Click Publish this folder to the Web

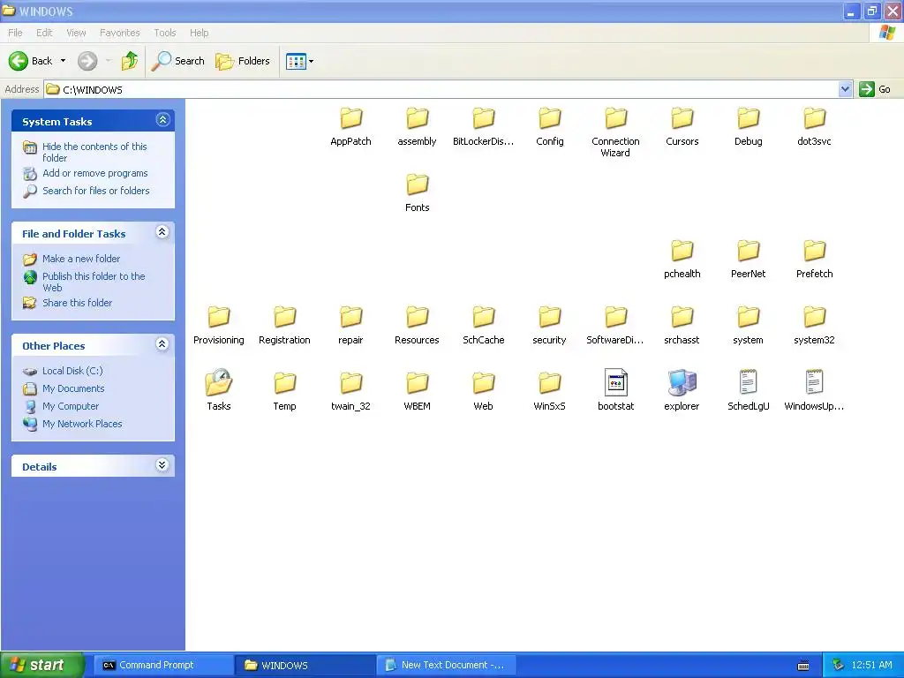point(94,282)
